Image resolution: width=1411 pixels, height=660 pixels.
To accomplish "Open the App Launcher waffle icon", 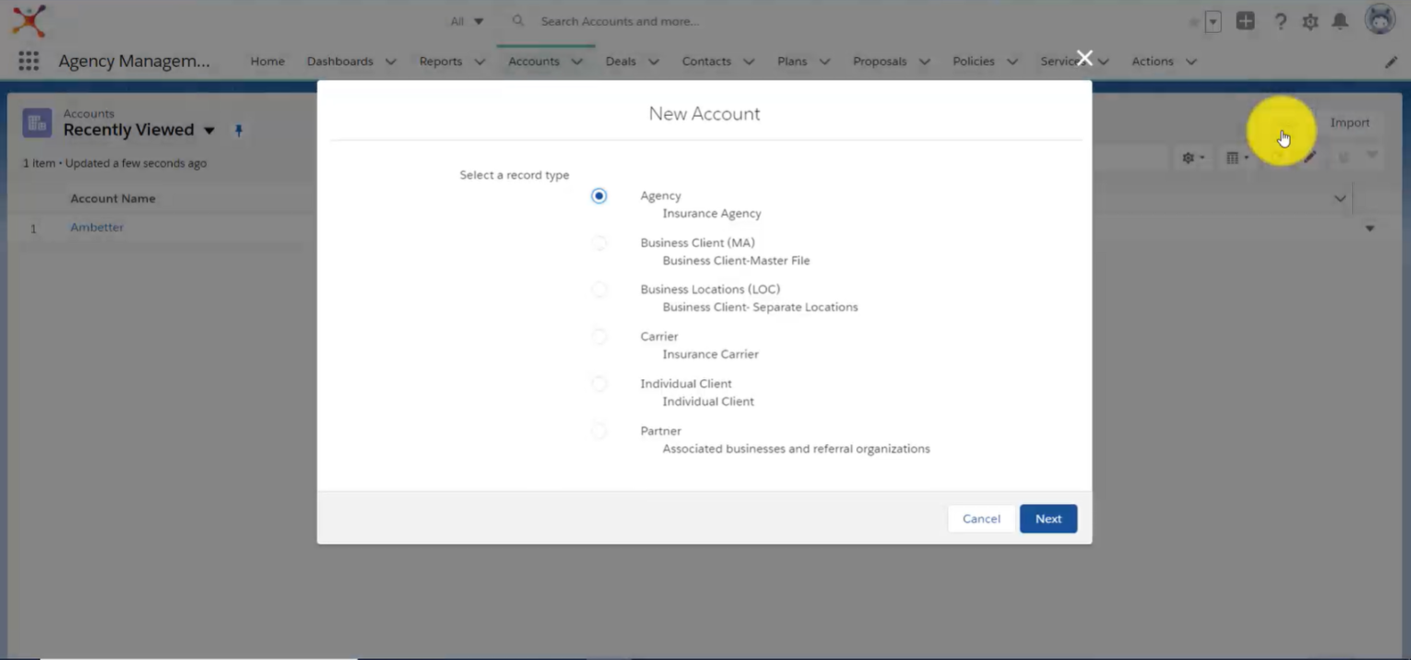I will click(x=28, y=61).
